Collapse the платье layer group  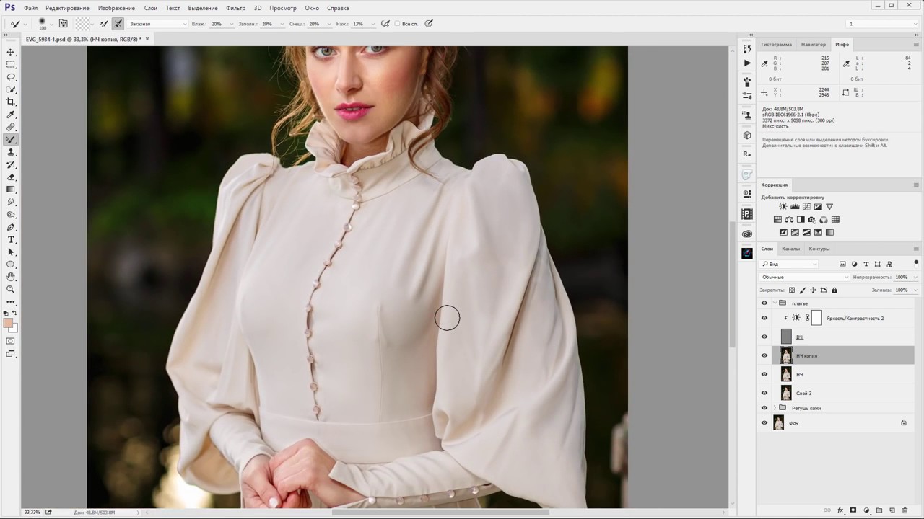point(775,303)
